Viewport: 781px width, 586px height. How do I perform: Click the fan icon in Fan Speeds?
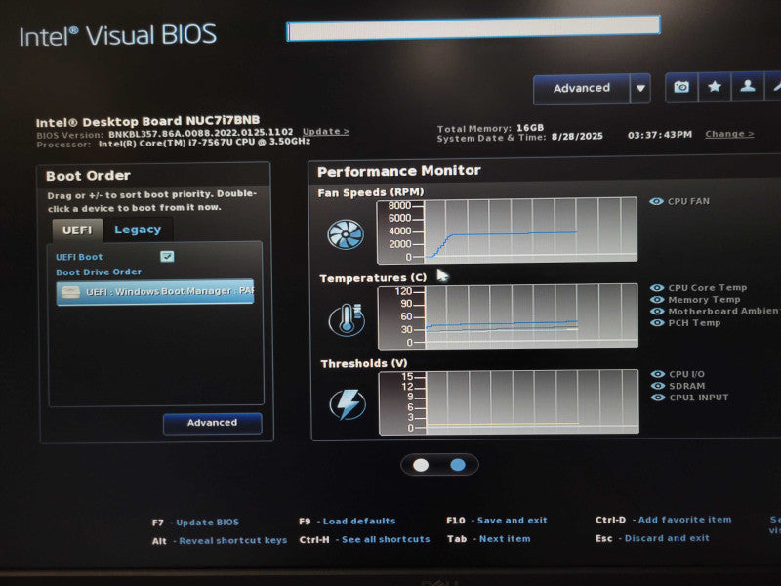pos(346,233)
